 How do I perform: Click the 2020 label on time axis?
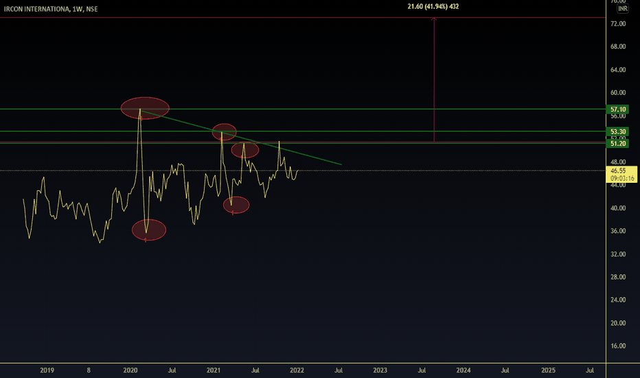[130, 370]
